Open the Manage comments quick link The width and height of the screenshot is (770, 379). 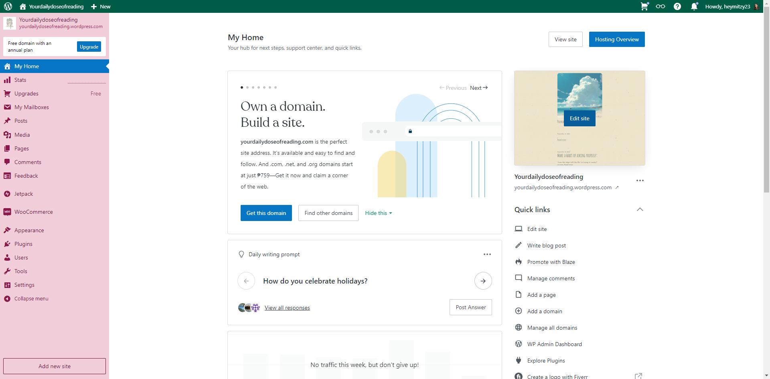pyautogui.click(x=551, y=278)
